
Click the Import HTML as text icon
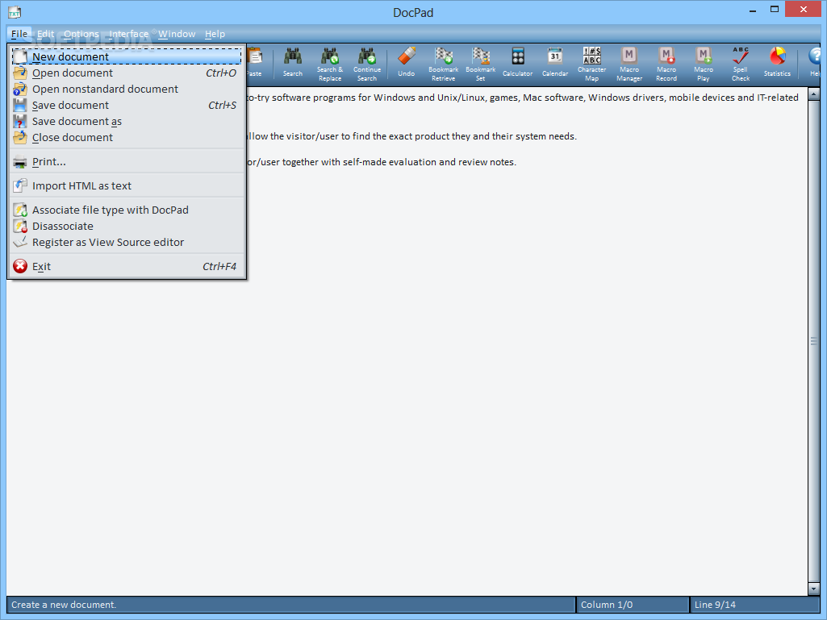pyautogui.click(x=20, y=185)
